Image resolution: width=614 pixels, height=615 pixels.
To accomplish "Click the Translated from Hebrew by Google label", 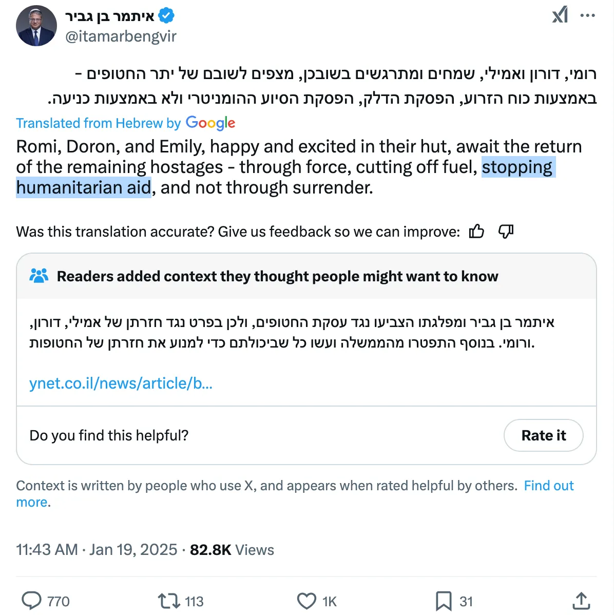I will (x=125, y=123).
